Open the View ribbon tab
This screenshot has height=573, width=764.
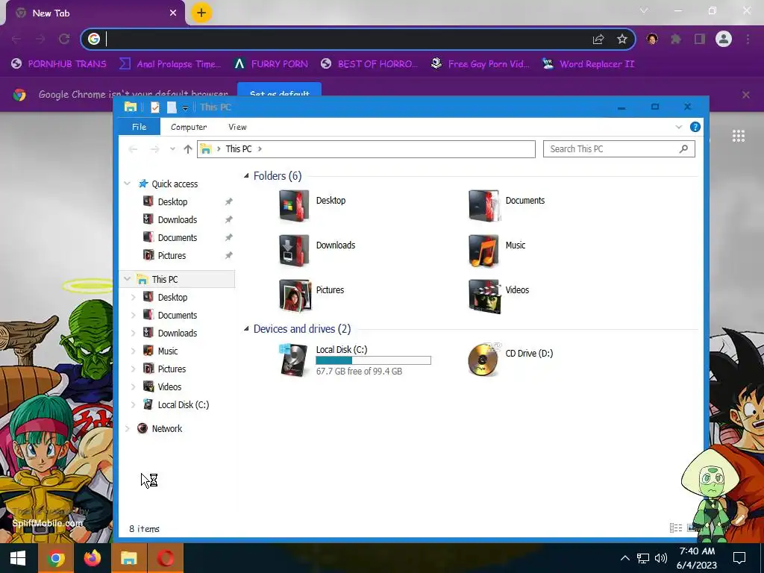click(237, 127)
